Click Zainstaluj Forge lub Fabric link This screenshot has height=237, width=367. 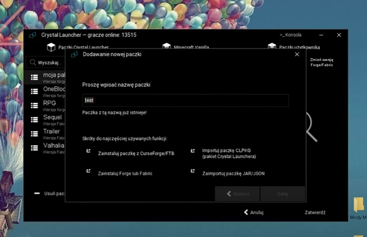125,174
